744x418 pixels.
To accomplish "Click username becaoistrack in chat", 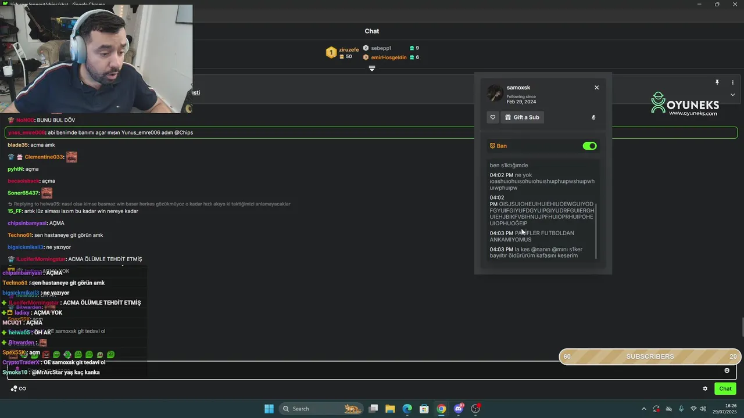I will [x=23, y=181].
